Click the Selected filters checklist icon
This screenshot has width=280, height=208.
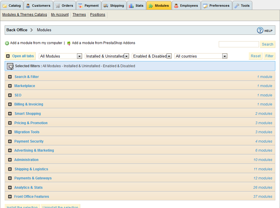click(10, 66)
